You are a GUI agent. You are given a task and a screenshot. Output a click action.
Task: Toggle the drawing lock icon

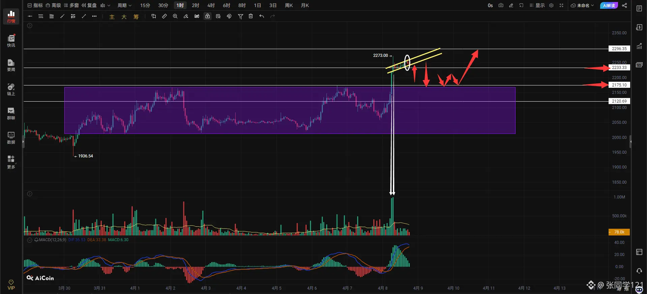coord(208,16)
